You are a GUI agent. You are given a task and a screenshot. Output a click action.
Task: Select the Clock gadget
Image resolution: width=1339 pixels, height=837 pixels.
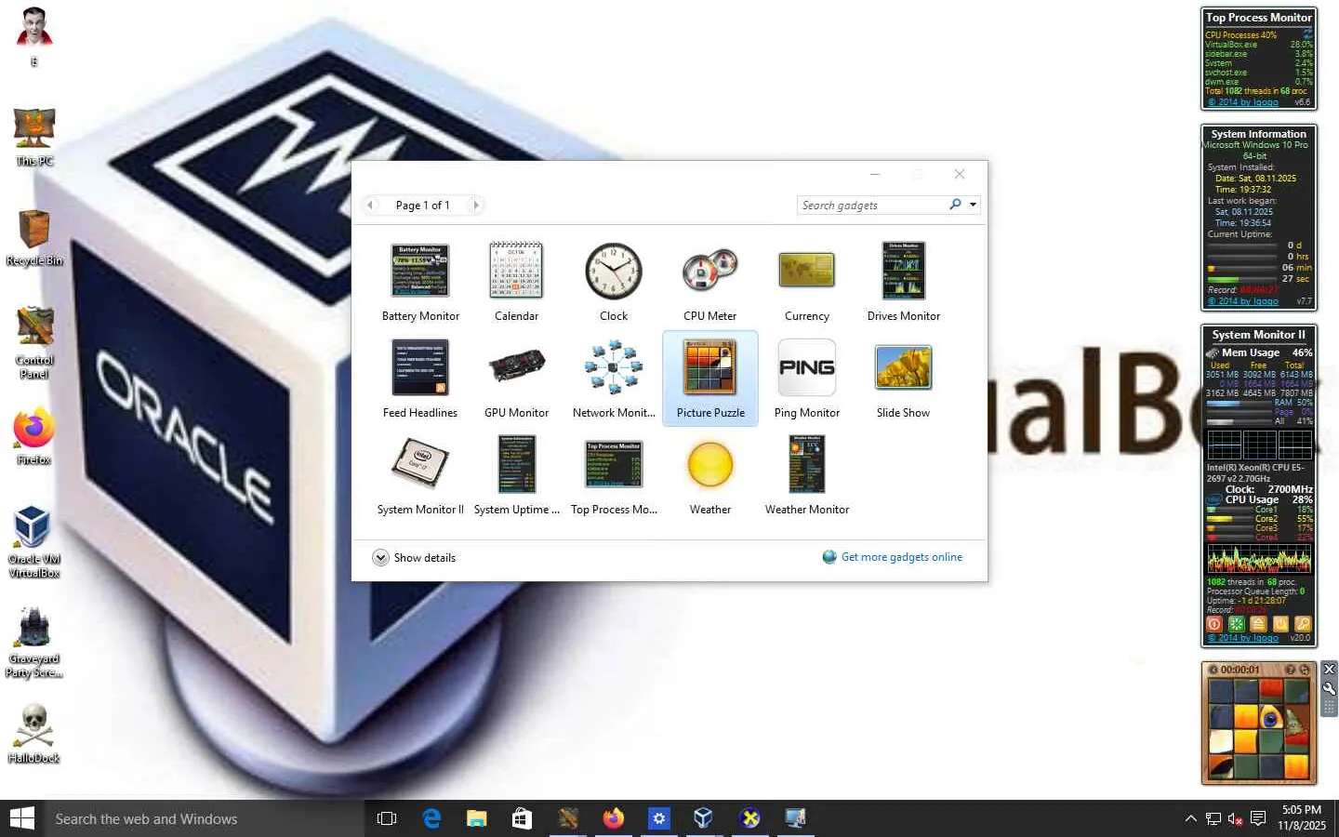tap(614, 282)
